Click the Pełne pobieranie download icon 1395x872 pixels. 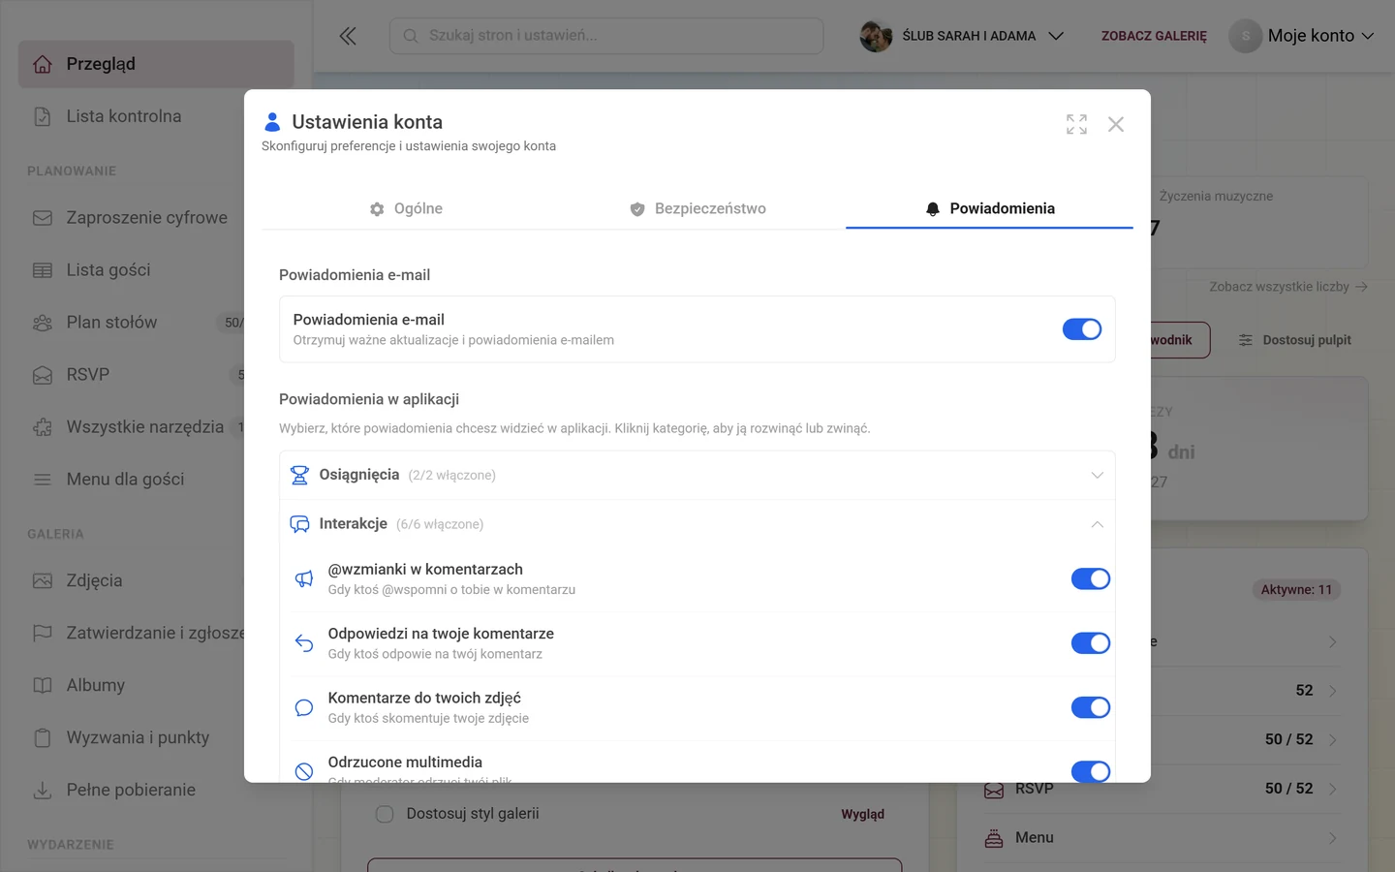[x=43, y=791]
